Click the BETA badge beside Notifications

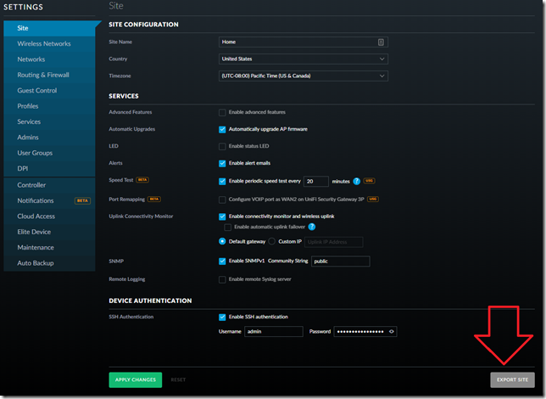[82, 201]
